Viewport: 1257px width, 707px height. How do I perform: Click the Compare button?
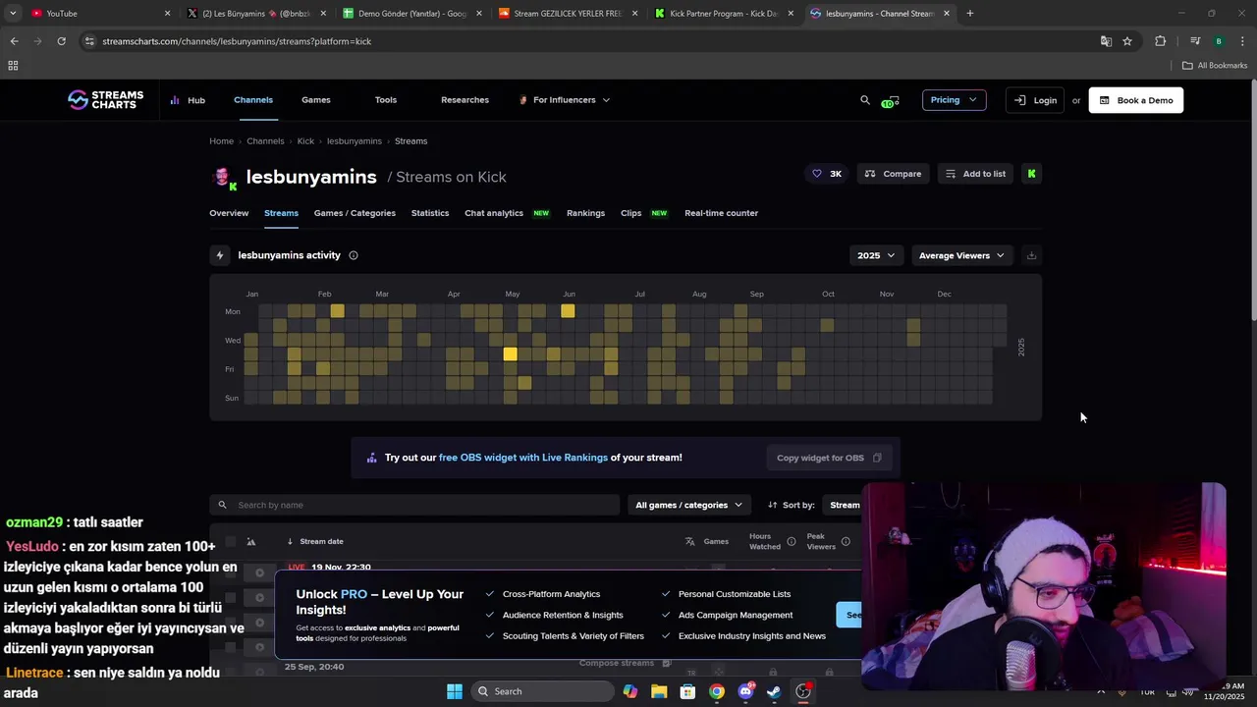pos(893,174)
